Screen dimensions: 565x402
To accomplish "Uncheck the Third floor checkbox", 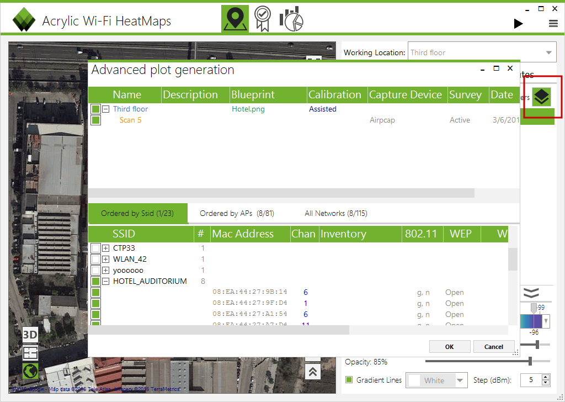I will tap(95, 109).
